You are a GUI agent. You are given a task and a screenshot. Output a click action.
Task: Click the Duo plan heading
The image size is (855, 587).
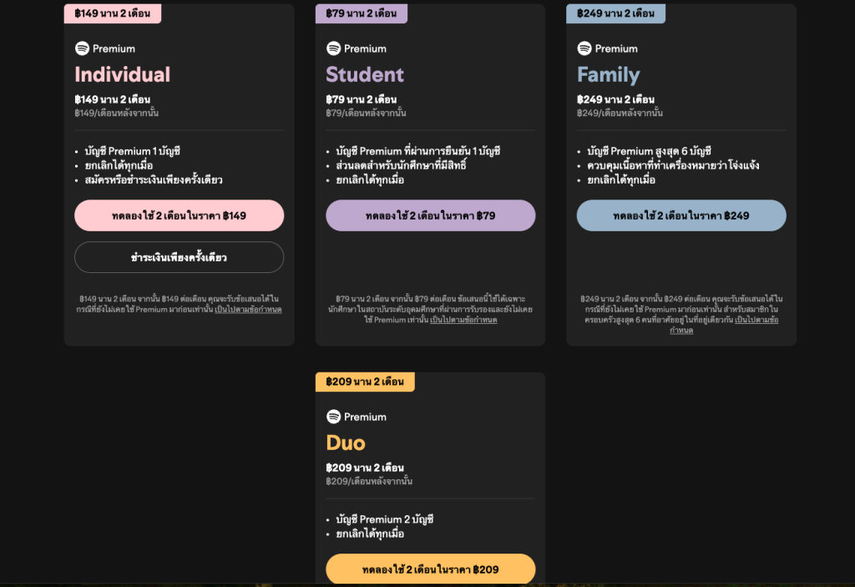click(x=346, y=443)
